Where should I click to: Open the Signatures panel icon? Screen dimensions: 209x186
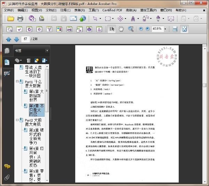(7, 73)
